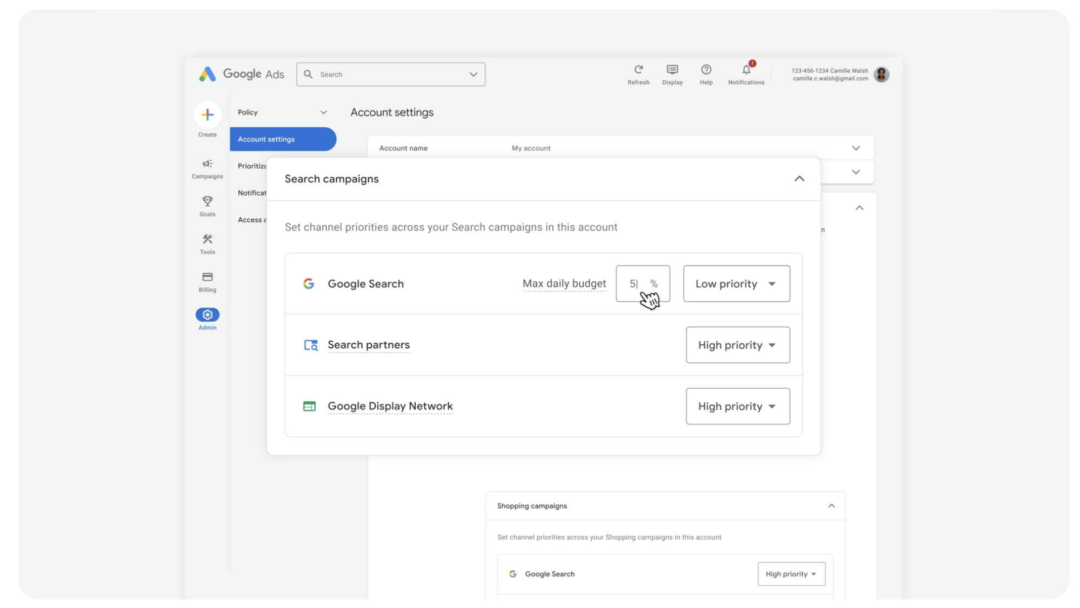Click the account email camille.c.walsh@gmail.com
The height and width of the screenshot is (608, 1080).
click(x=830, y=78)
